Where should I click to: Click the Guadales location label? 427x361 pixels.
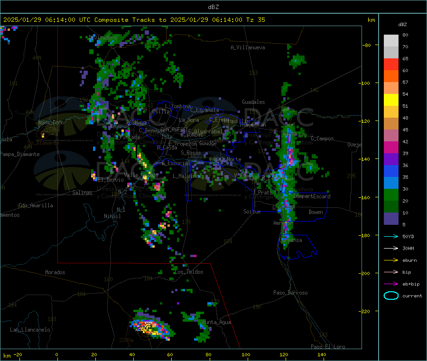point(253,102)
